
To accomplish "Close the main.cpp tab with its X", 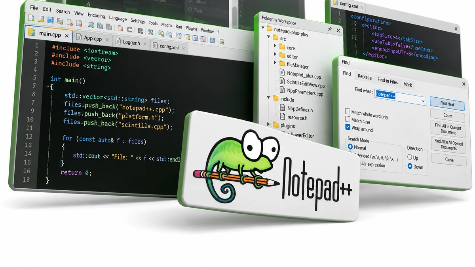I will click(67, 36).
